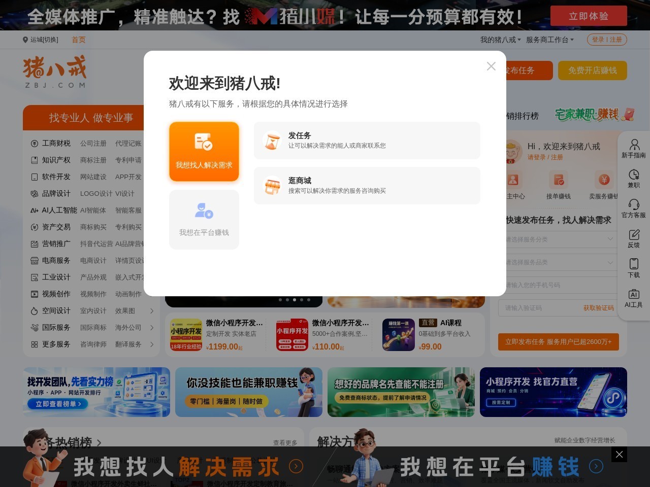
Task: Open 下载 in the right sidebar
Action: tap(634, 269)
